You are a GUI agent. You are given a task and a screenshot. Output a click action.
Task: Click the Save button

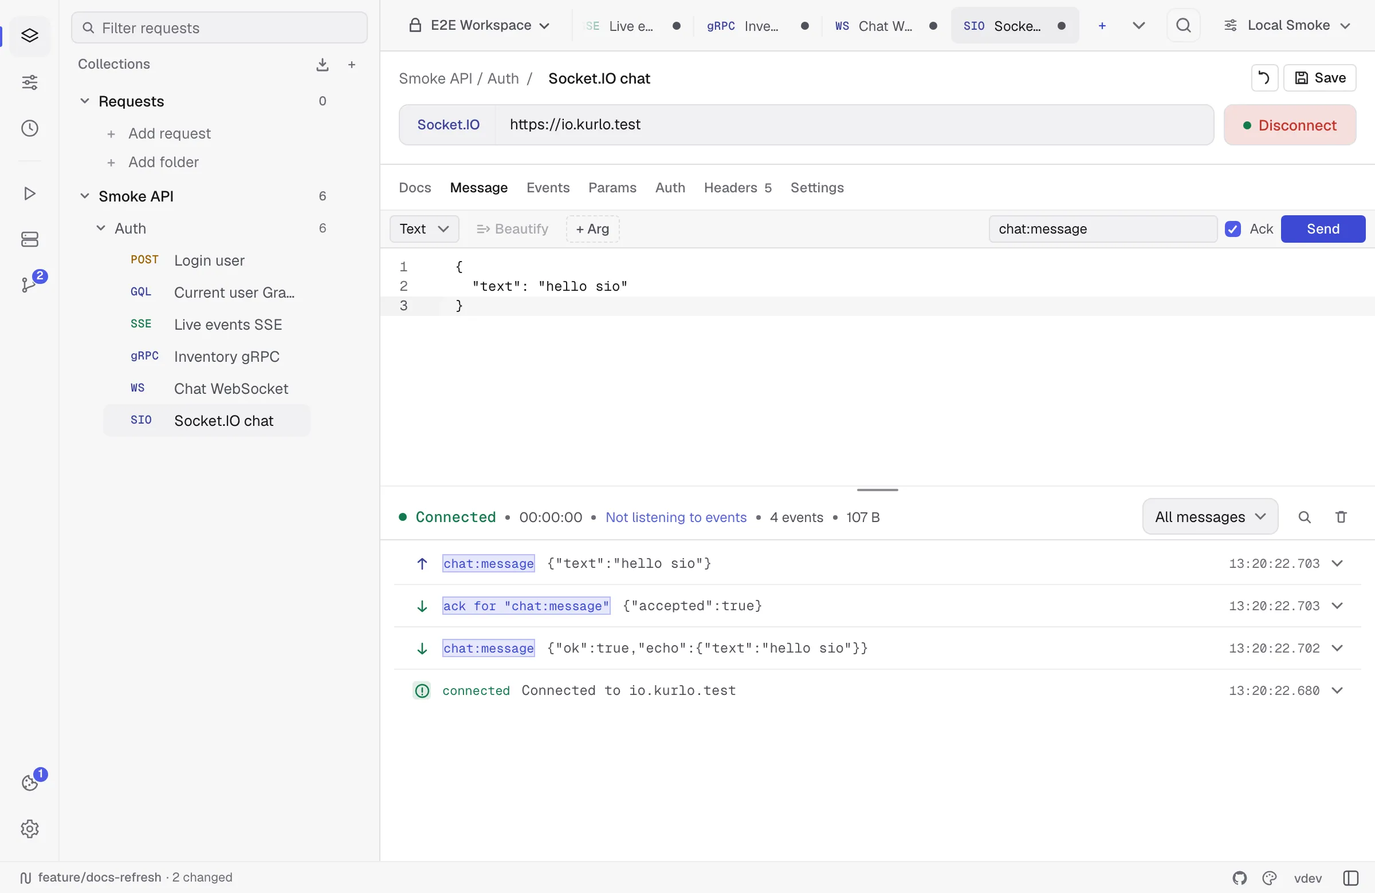(1319, 78)
